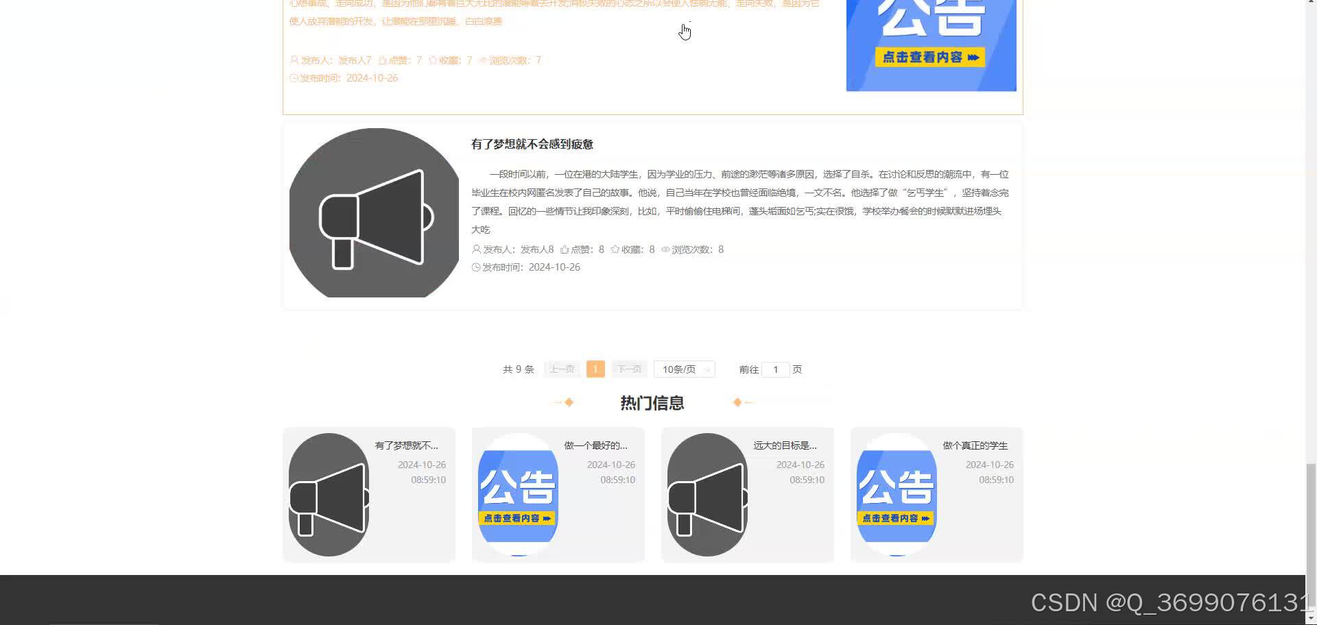Select page number 1 in pagination
This screenshot has height=625, width=1317.
pyautogui.click(x=595, y=369)
